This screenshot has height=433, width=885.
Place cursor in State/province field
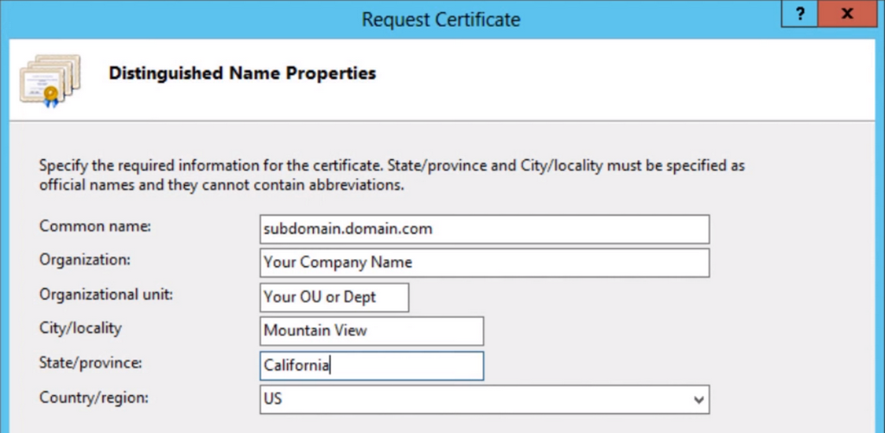371,366
